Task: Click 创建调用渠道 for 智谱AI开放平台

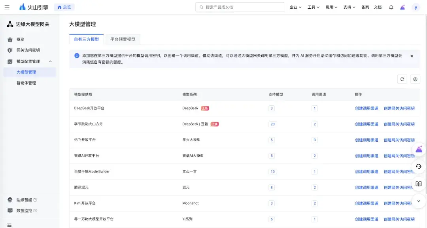Action: tap(367, 156)
